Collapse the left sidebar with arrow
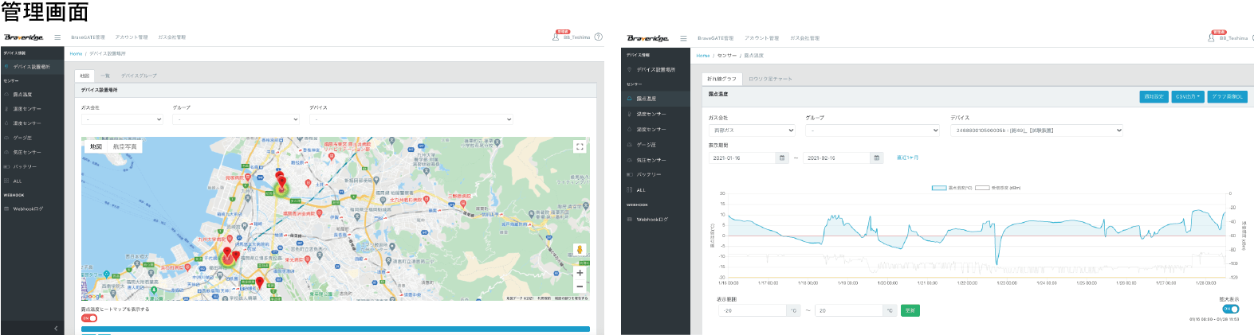 [x=55, y=328]
